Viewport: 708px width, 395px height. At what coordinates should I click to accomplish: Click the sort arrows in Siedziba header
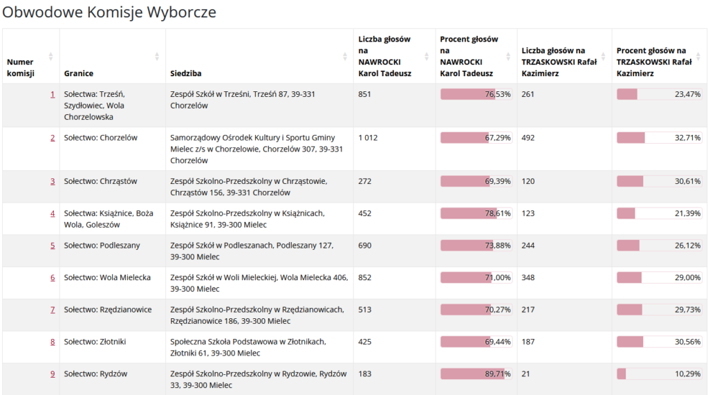345,56
